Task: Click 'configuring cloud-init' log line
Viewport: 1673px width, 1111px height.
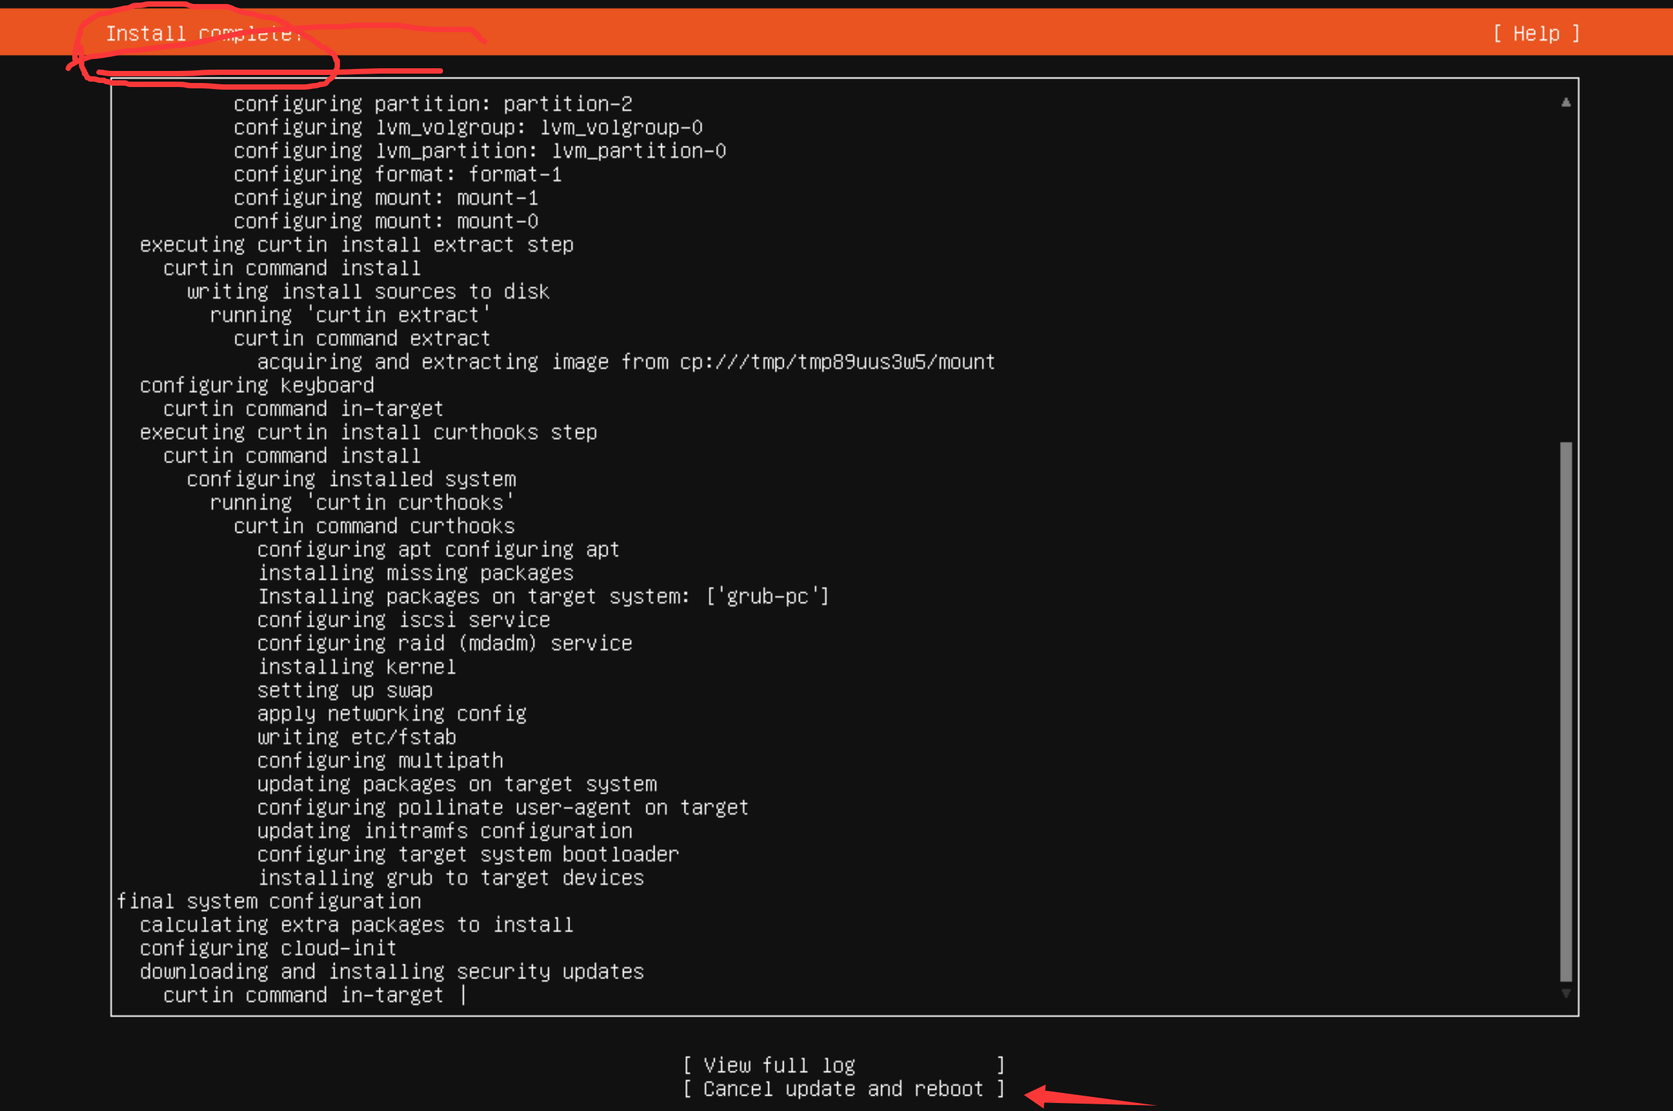Action: [x=268, y=948]
